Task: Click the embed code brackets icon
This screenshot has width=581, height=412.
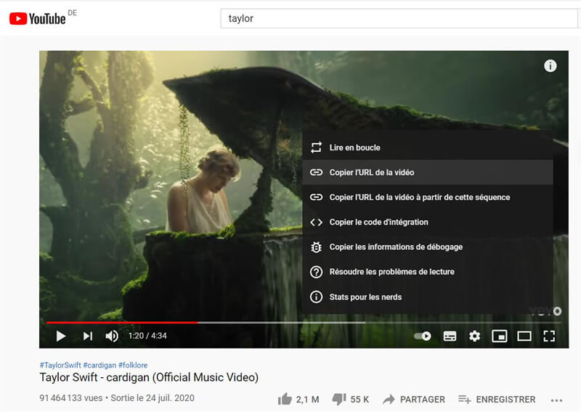Action: pos(316,222)
